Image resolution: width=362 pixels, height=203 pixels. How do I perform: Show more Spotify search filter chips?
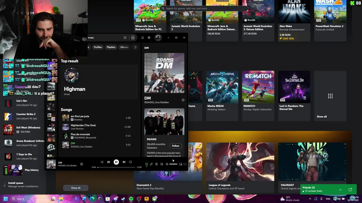(x=135, y=47)
